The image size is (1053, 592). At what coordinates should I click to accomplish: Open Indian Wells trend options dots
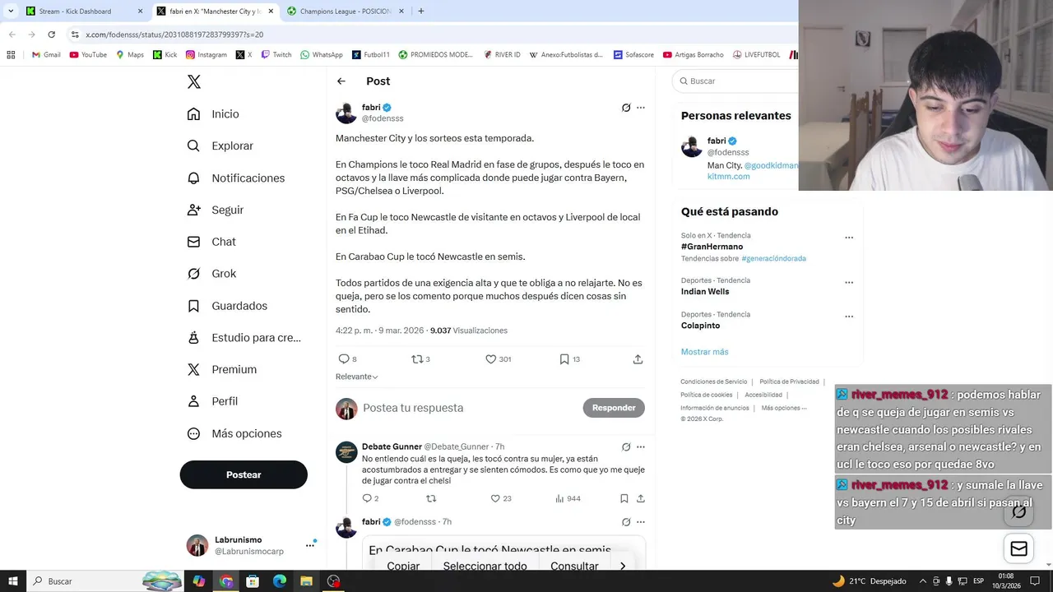849,282
